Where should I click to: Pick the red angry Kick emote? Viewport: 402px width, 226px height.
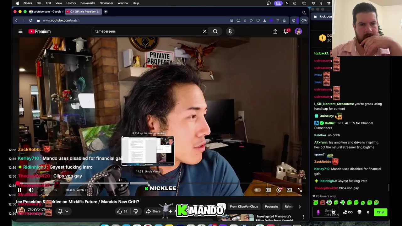[x=323, y=202]
